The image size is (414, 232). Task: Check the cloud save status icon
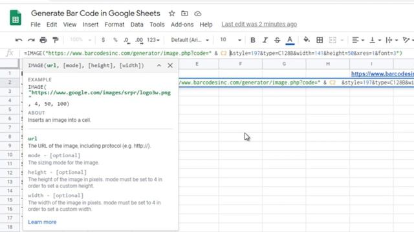pos(198,14)
